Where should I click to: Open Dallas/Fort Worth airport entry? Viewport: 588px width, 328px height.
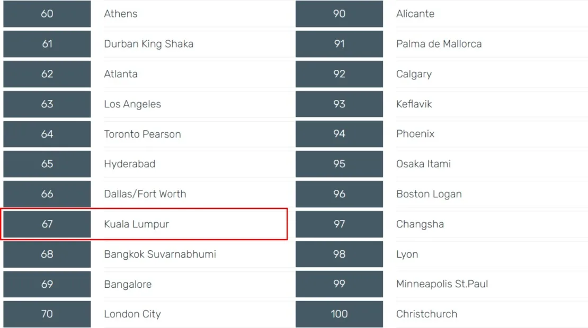point(145,194)
